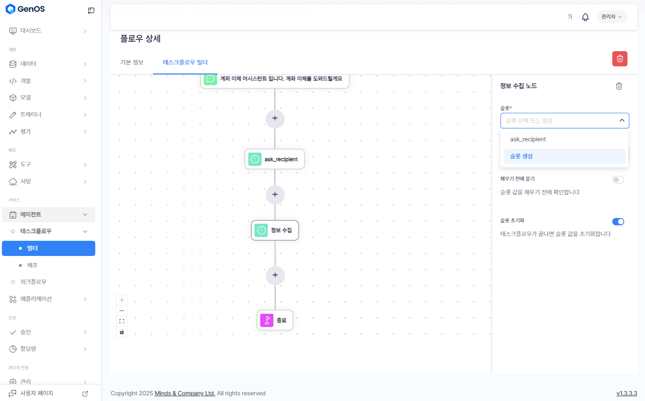Open the 관리자 user dropdown
Screen dimensions: 645x401
coord(611,17)
